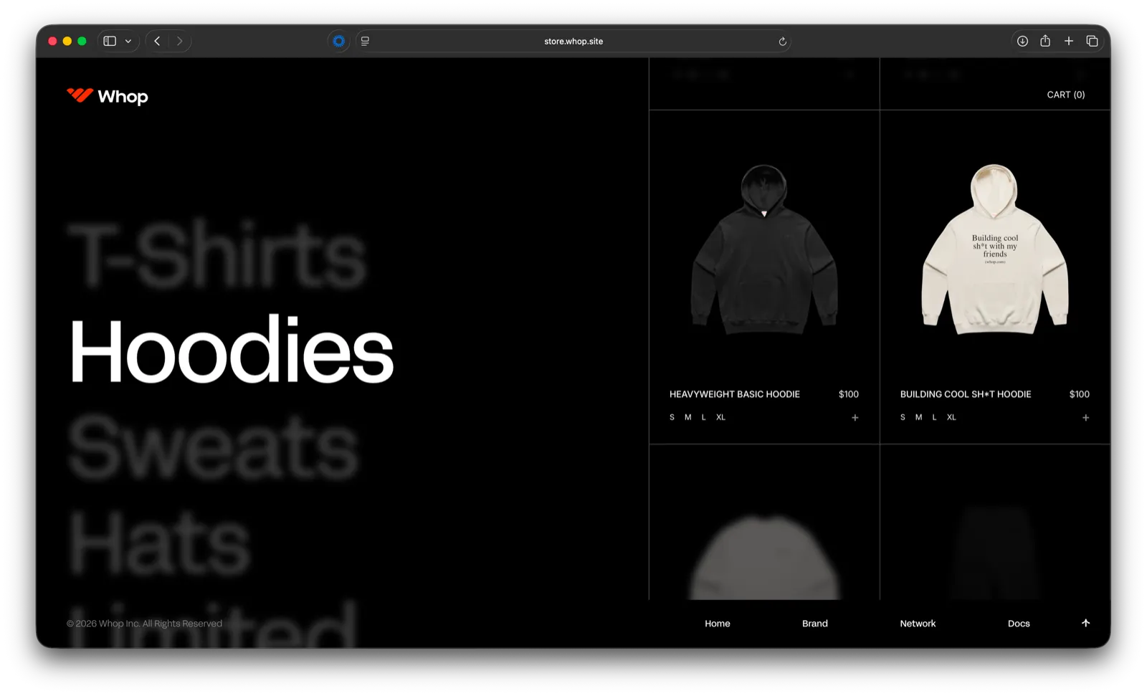Select the Hoodies category

(x=231, y=350)
